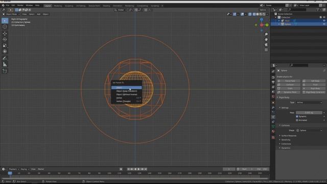This screenshot has width=327, height=184.
Task: Open the Physics properties tab
Action: [x=273, y=117]
